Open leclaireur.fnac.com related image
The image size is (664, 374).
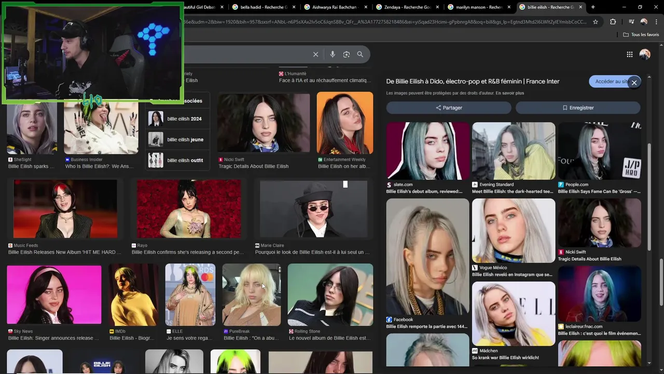(600, 294)
